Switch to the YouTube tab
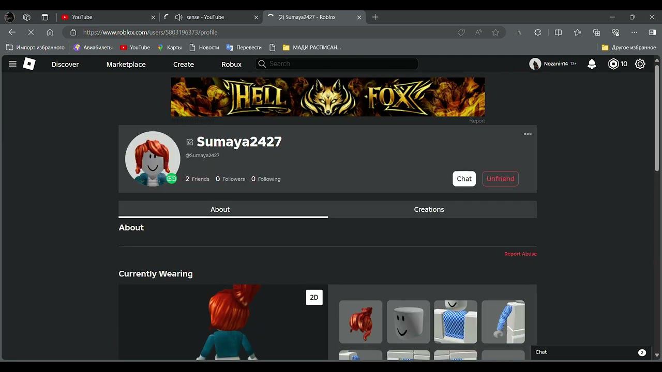This screenshot has width=662, height=372. click(x=108, y=17)
